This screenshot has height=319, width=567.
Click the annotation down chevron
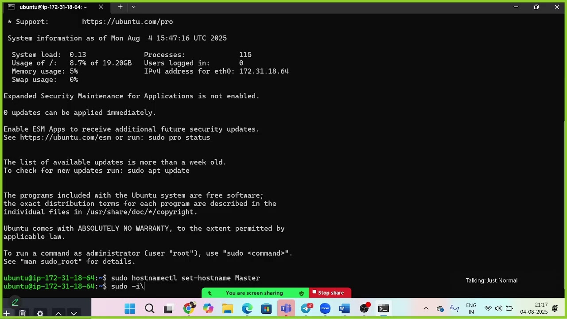click(74, 314)
